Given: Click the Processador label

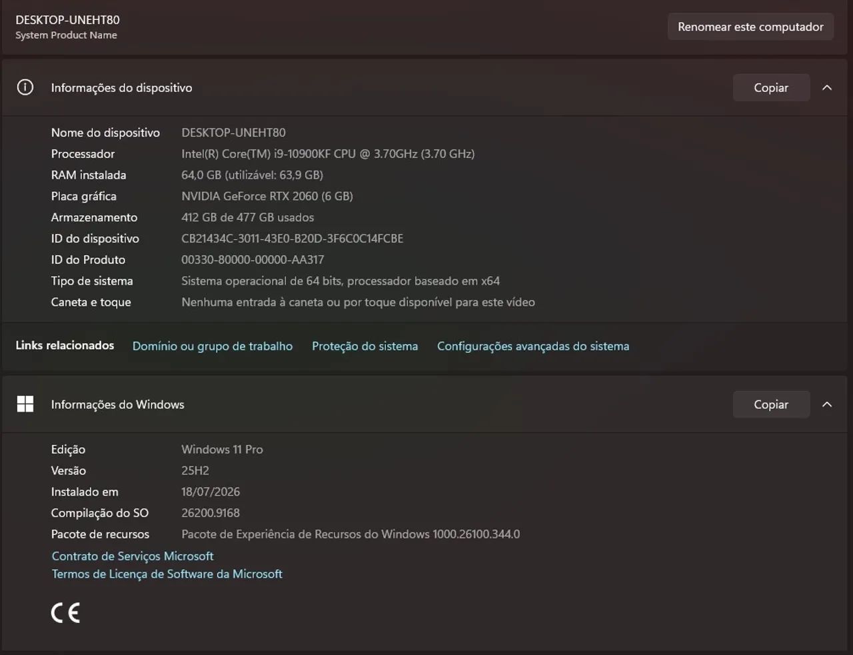Looking at the screenshot, I should (x=83, y=153).
